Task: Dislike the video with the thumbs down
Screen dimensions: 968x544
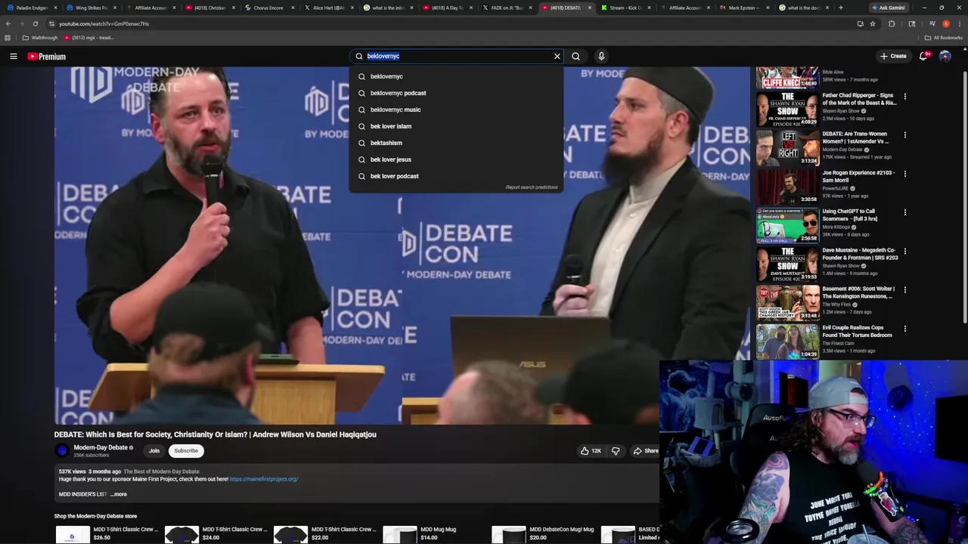Action: pyautogui.click(x=616, y=450)
